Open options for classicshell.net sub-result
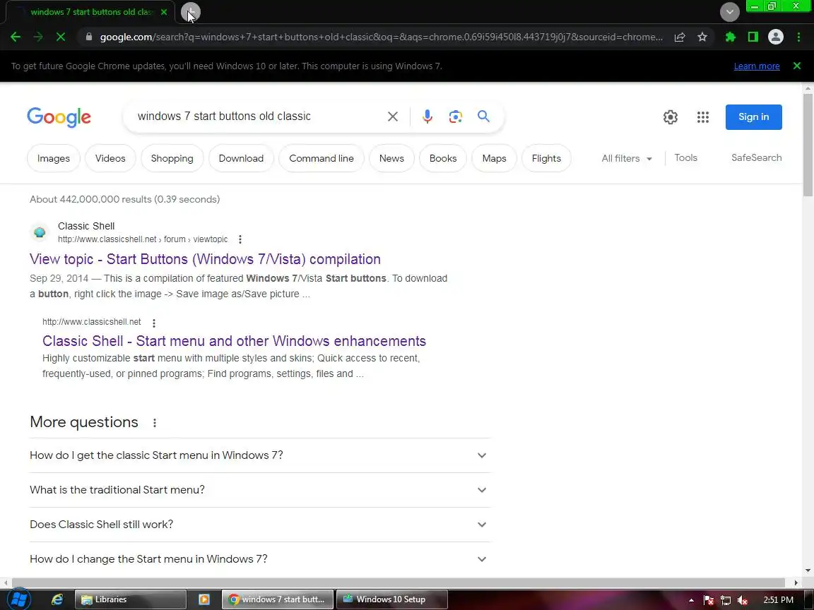Screen dimensions: 814x610 [153, 323]
